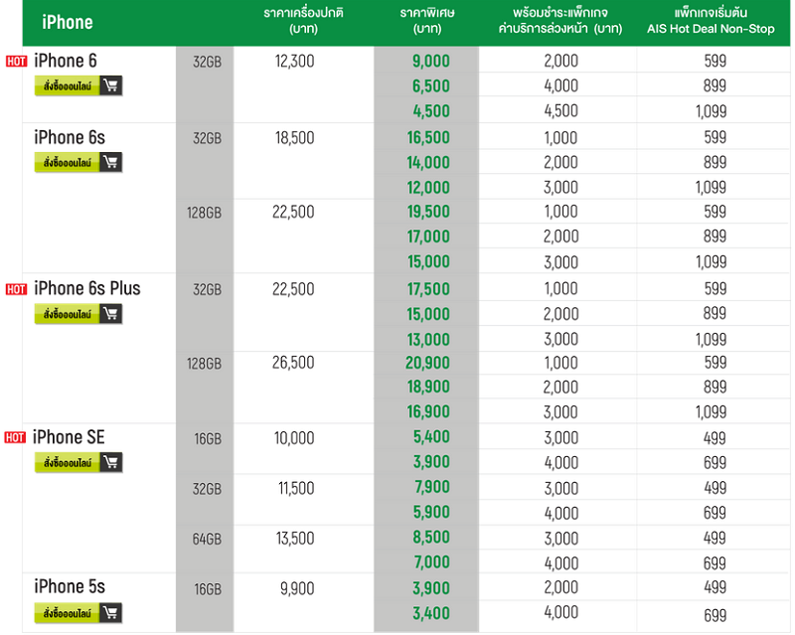Click the 64GB storage cell for iPhone SE
This screenshot has width=795, height=635.
[206, 539]
